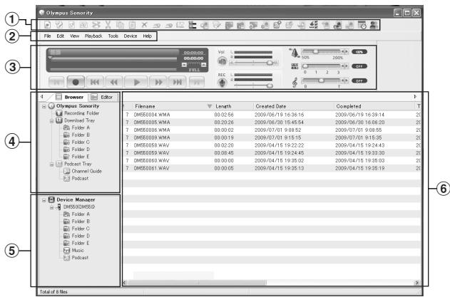Screen dimensions: 450x297
Task: Click the Vol volume slider
Action: tap(254, 63)
